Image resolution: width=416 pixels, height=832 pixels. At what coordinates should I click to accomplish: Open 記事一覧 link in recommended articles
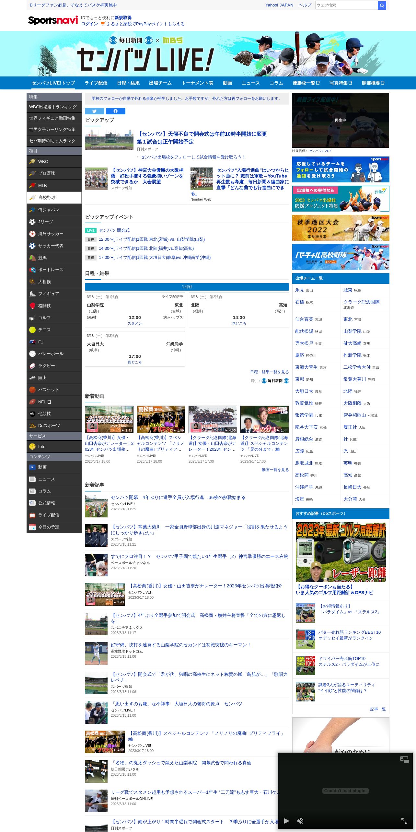378,709
